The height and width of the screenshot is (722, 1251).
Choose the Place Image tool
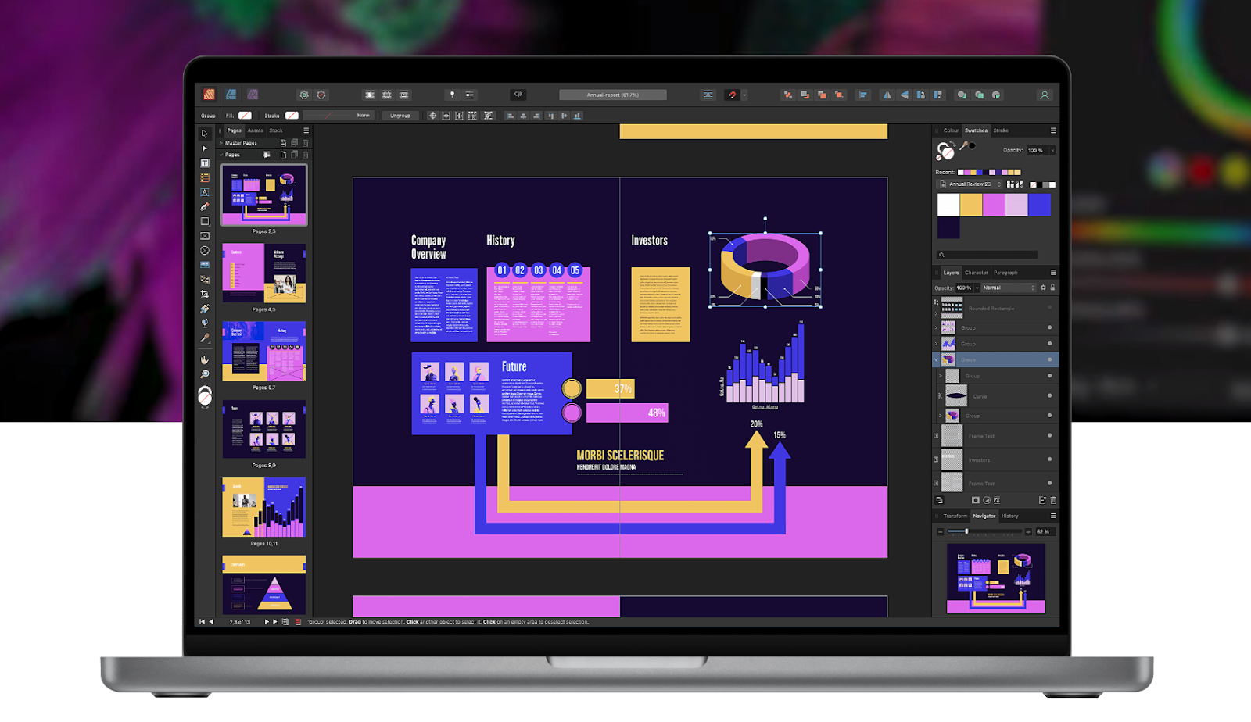tap(205, 265)
